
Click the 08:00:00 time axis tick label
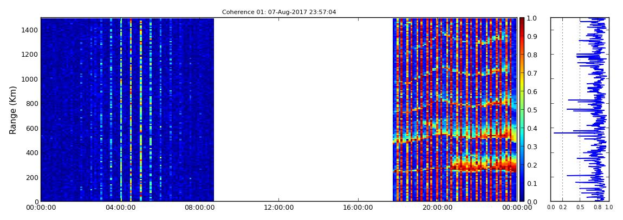coord(200,208)
